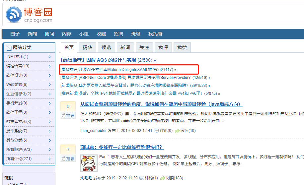Expand the .NET技术(1) category arrow
This screenshot has height=185, width=304.
50,57
